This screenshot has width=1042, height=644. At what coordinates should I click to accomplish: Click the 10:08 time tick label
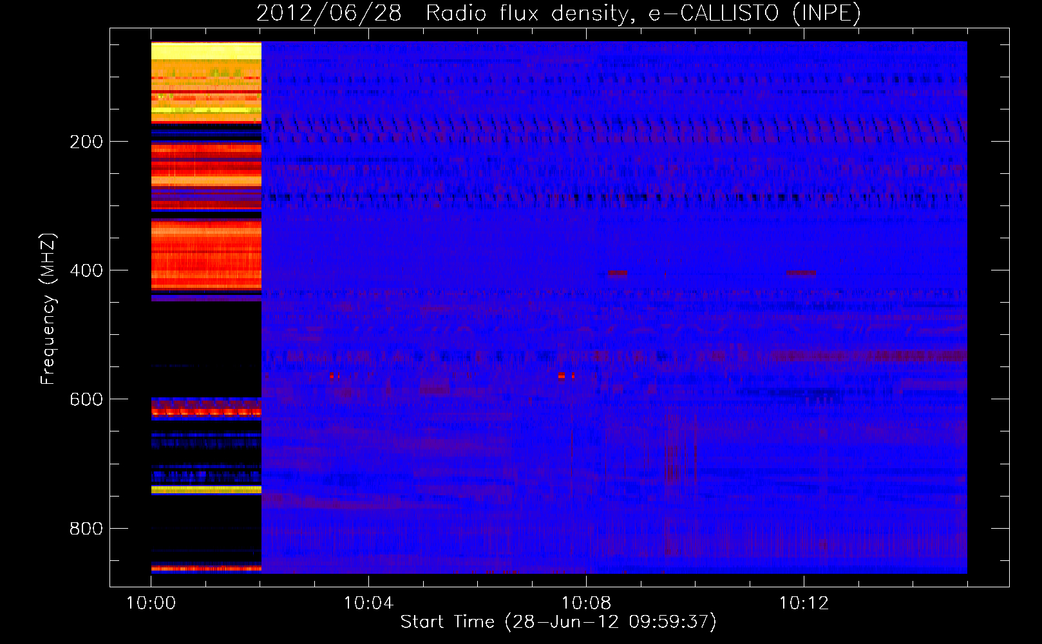point(586,603)
